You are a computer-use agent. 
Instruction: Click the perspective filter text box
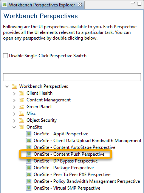pyautogui.click(x=72, y=77)
